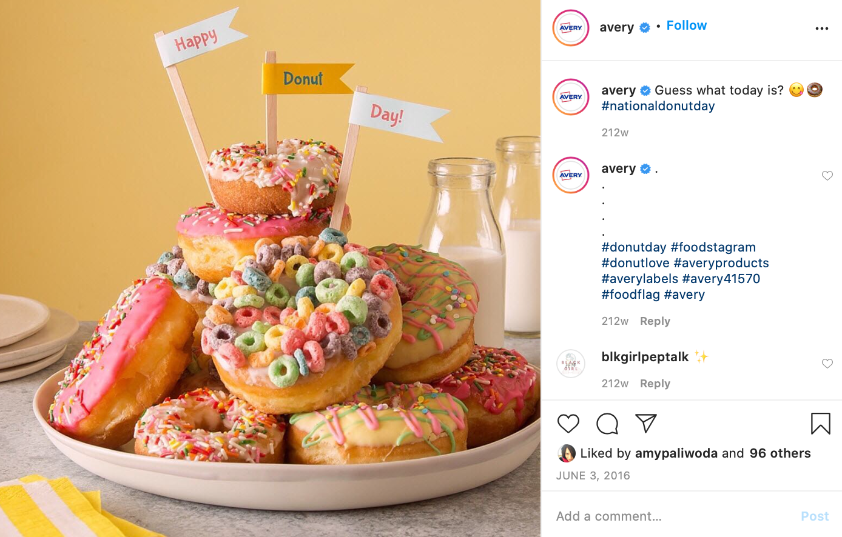Screen dimensions: 842x537
Task: View the 96 others who liked
Action: [780, 453]
